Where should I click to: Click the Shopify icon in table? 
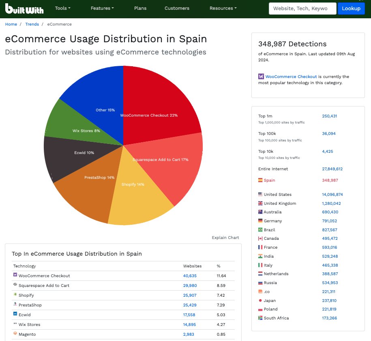coord(15,294)
